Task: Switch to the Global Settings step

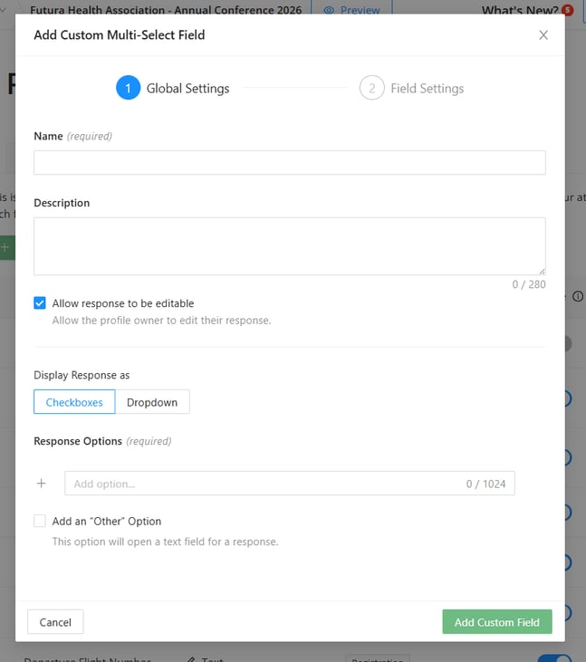Action: [187, 88]
